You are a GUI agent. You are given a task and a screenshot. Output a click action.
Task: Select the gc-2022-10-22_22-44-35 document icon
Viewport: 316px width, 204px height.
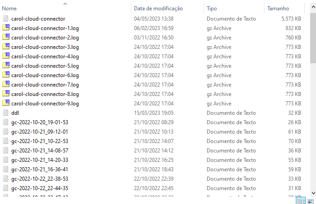(x=6, y=188)
